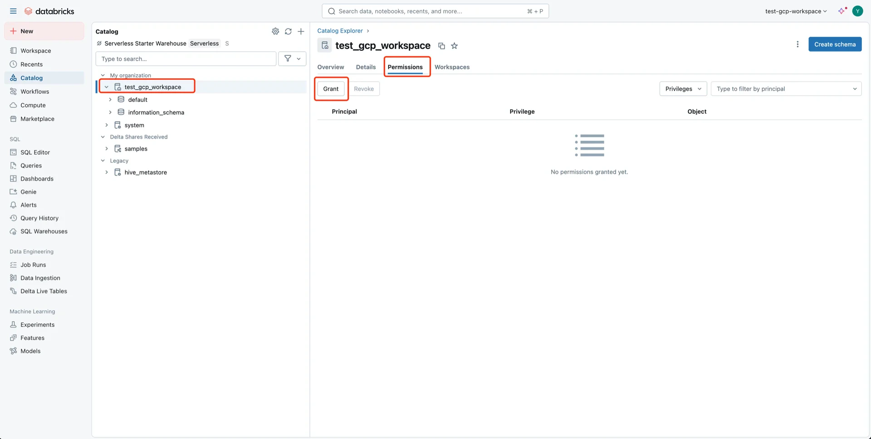
Task: Open Delta Live Tables in the sidebar
Action: click(x=44, y=291)
